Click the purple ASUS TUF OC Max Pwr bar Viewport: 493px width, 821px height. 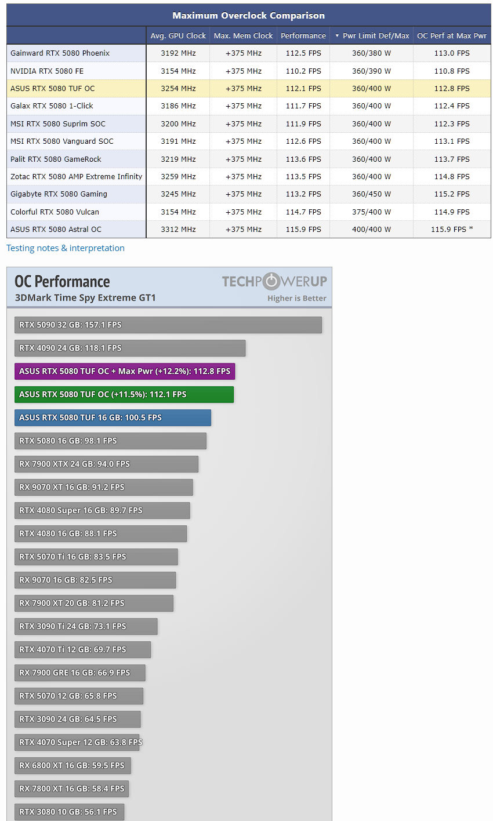click(x=125, y=371)
